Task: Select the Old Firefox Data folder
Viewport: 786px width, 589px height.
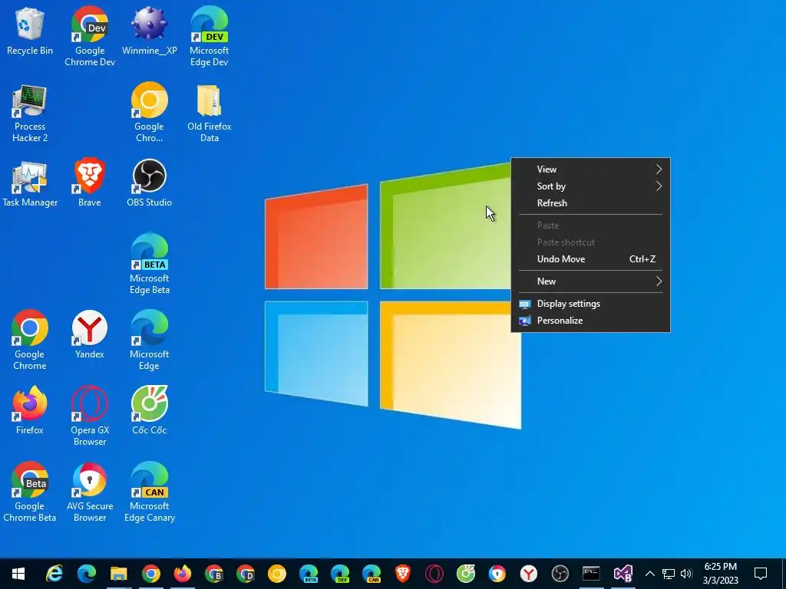Action: coord(209,114)
